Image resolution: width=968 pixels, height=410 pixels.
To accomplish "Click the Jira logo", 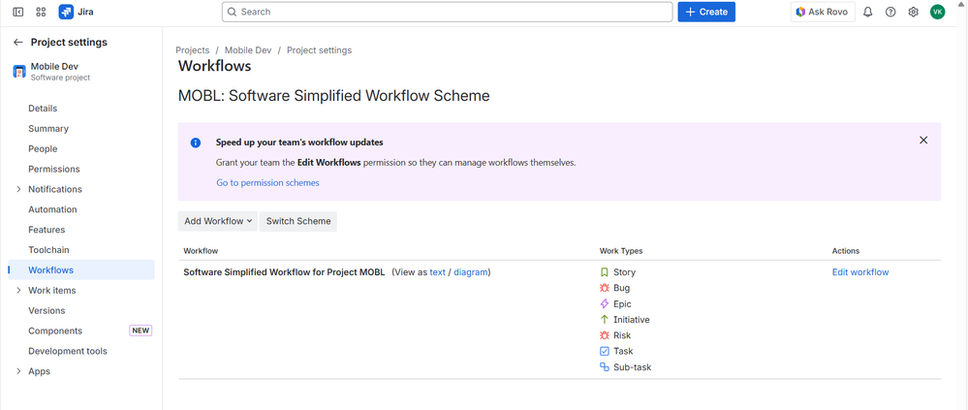I will (x=77, y=12).
